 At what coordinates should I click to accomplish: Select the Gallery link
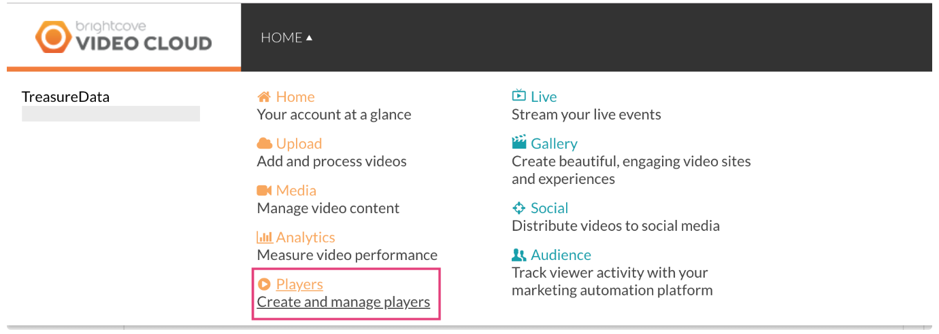[x=554, y=144]
